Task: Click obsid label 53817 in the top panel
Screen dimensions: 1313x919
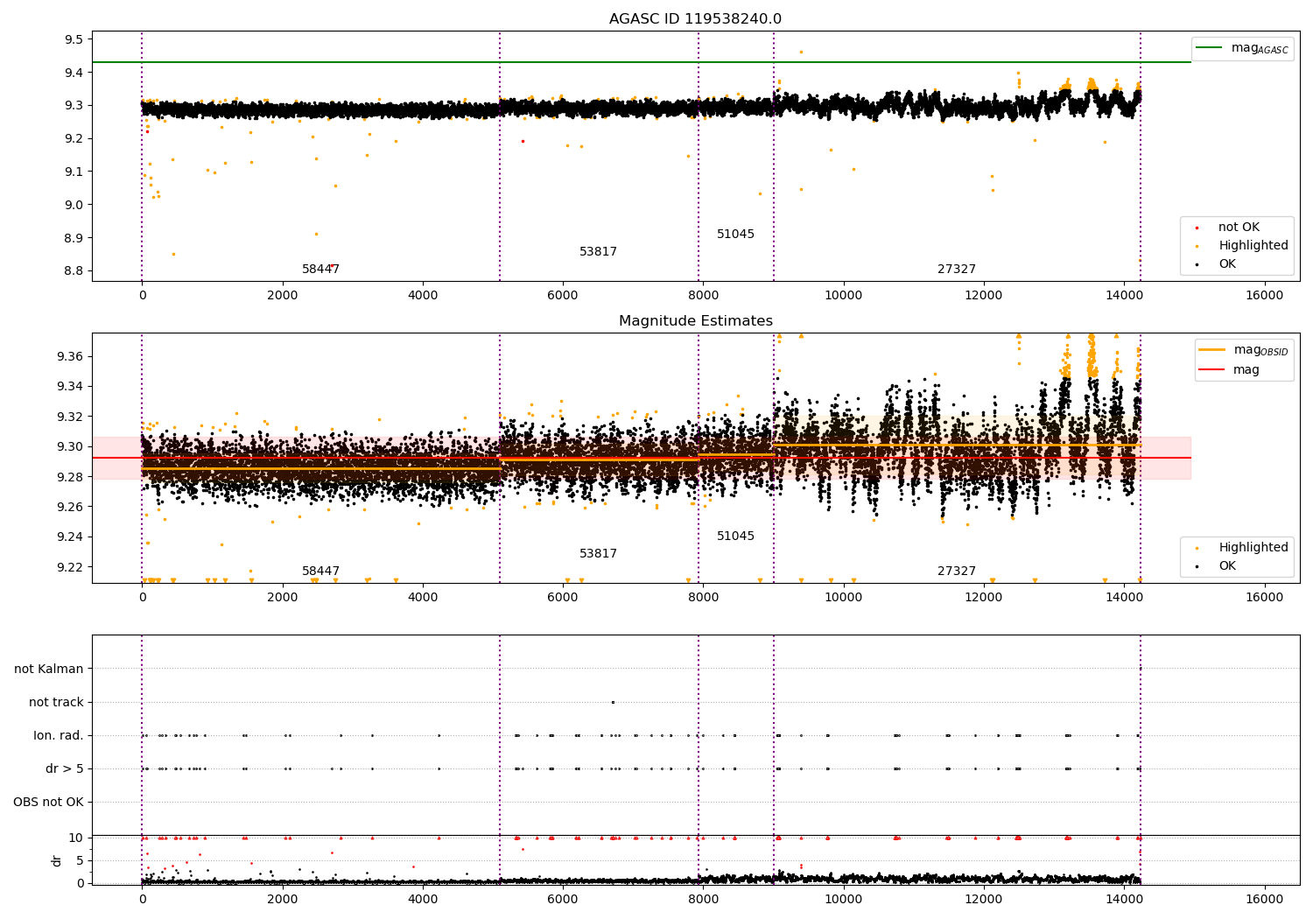Action: click(x=598, y=252)
